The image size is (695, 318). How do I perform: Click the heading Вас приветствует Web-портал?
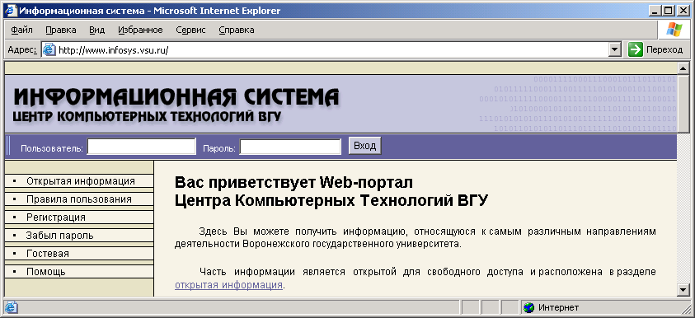(x=293, y=182)
